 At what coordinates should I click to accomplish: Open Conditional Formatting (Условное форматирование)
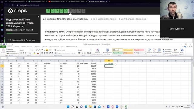98,52
